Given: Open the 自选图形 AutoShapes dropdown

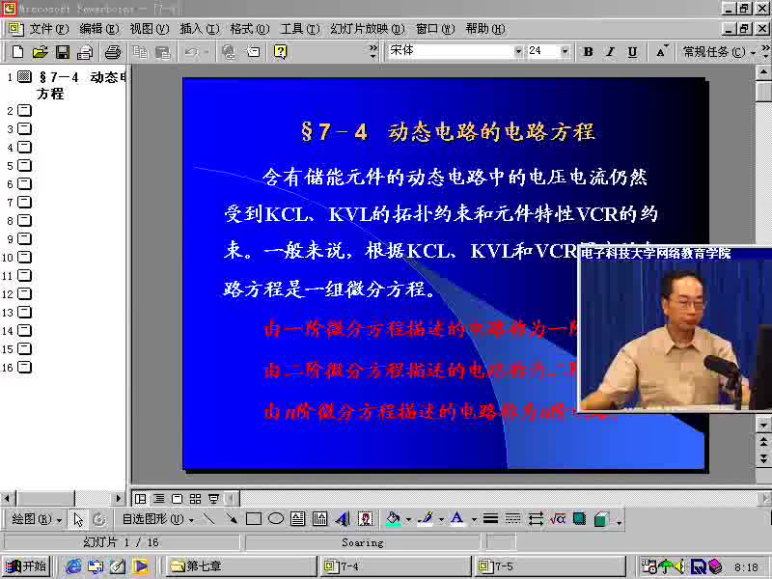Looking at the screenshot, I should [x=157, y=519].
